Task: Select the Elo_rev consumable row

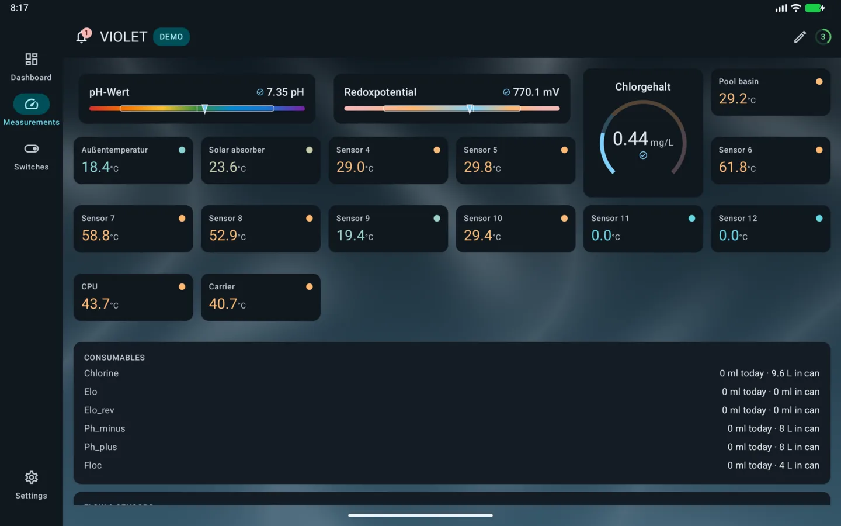Action: (451, 410)
